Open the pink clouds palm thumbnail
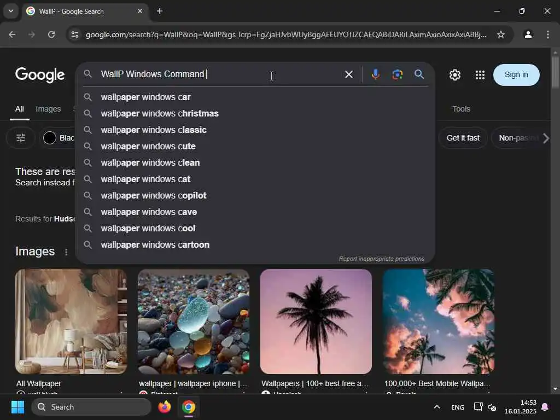Screen dimensions: 560x420 tap(439, 322)
